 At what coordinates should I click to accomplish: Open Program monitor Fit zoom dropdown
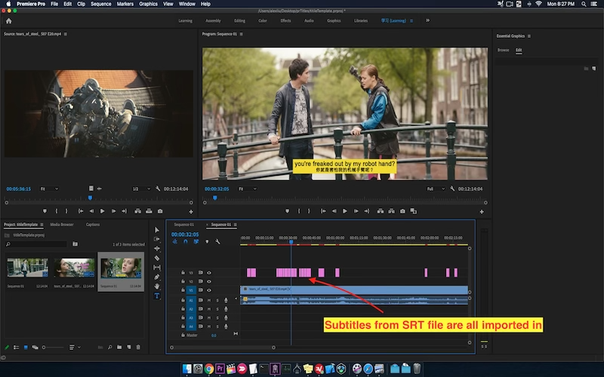click(x=248, y=189)
